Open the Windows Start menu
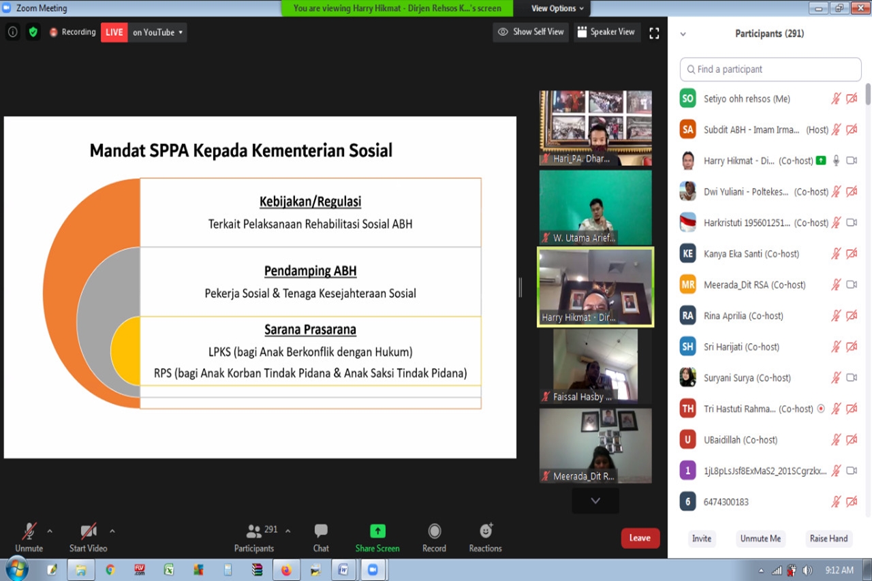872x581 pixels. pyautogui.click(x=16, y=569)
